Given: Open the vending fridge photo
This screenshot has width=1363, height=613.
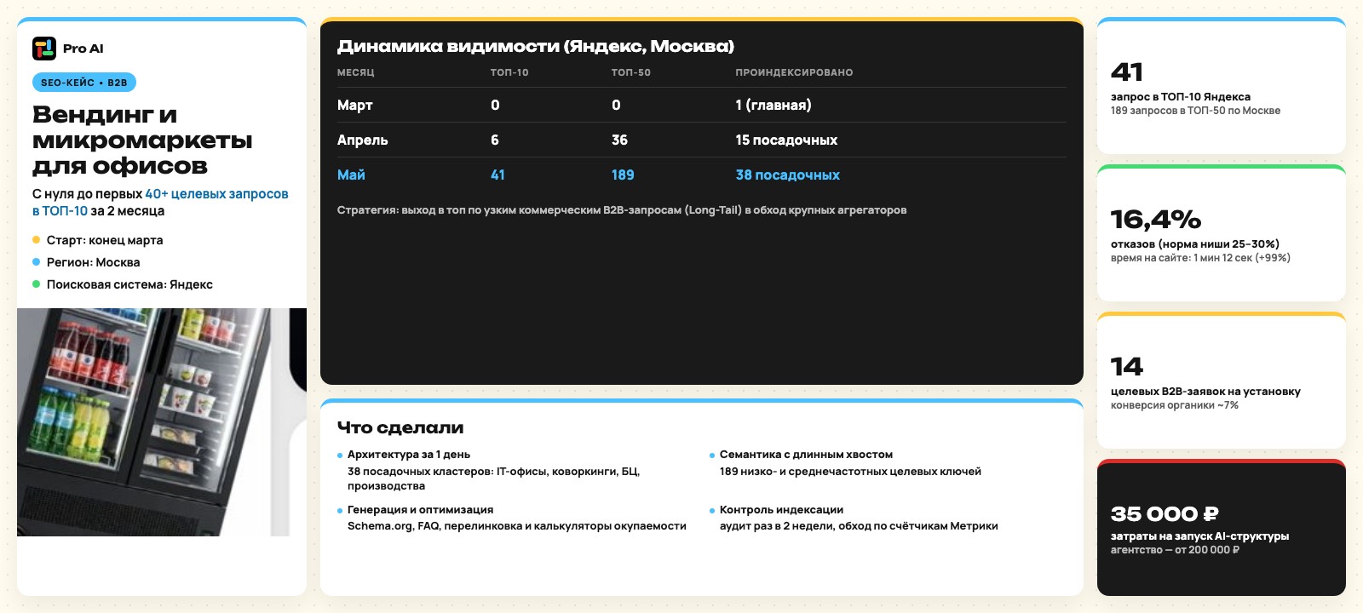Looking at the screenshot, I should [x=162, y=422].
